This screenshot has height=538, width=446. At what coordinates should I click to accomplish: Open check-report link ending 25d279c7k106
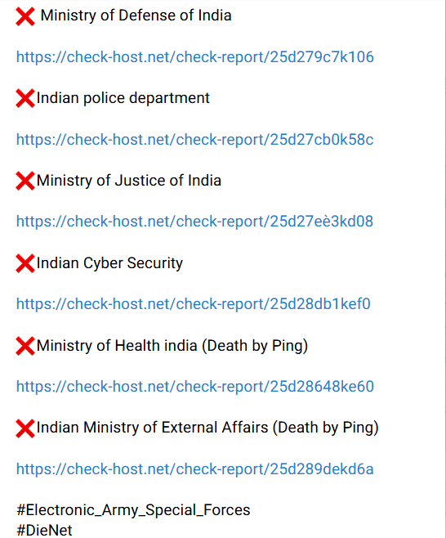click(195, 57)
